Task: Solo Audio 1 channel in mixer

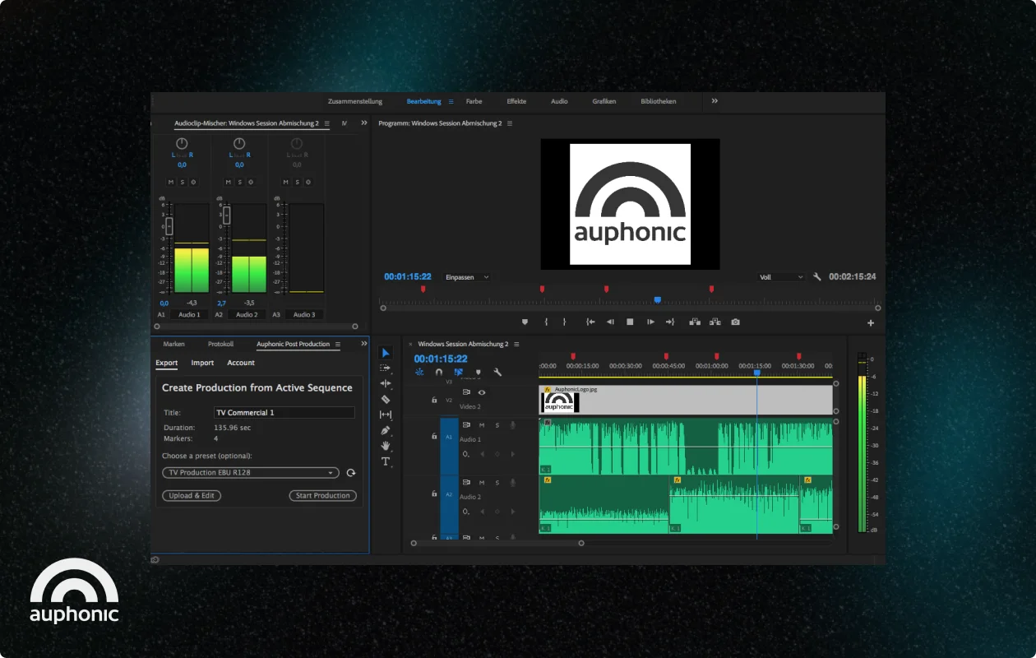Action: point(182,182)
